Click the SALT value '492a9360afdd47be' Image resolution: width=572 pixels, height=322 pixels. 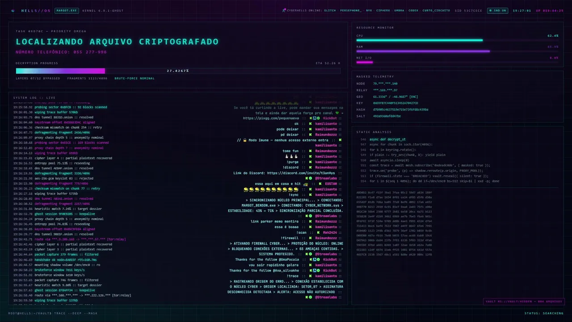click(387, 116)
